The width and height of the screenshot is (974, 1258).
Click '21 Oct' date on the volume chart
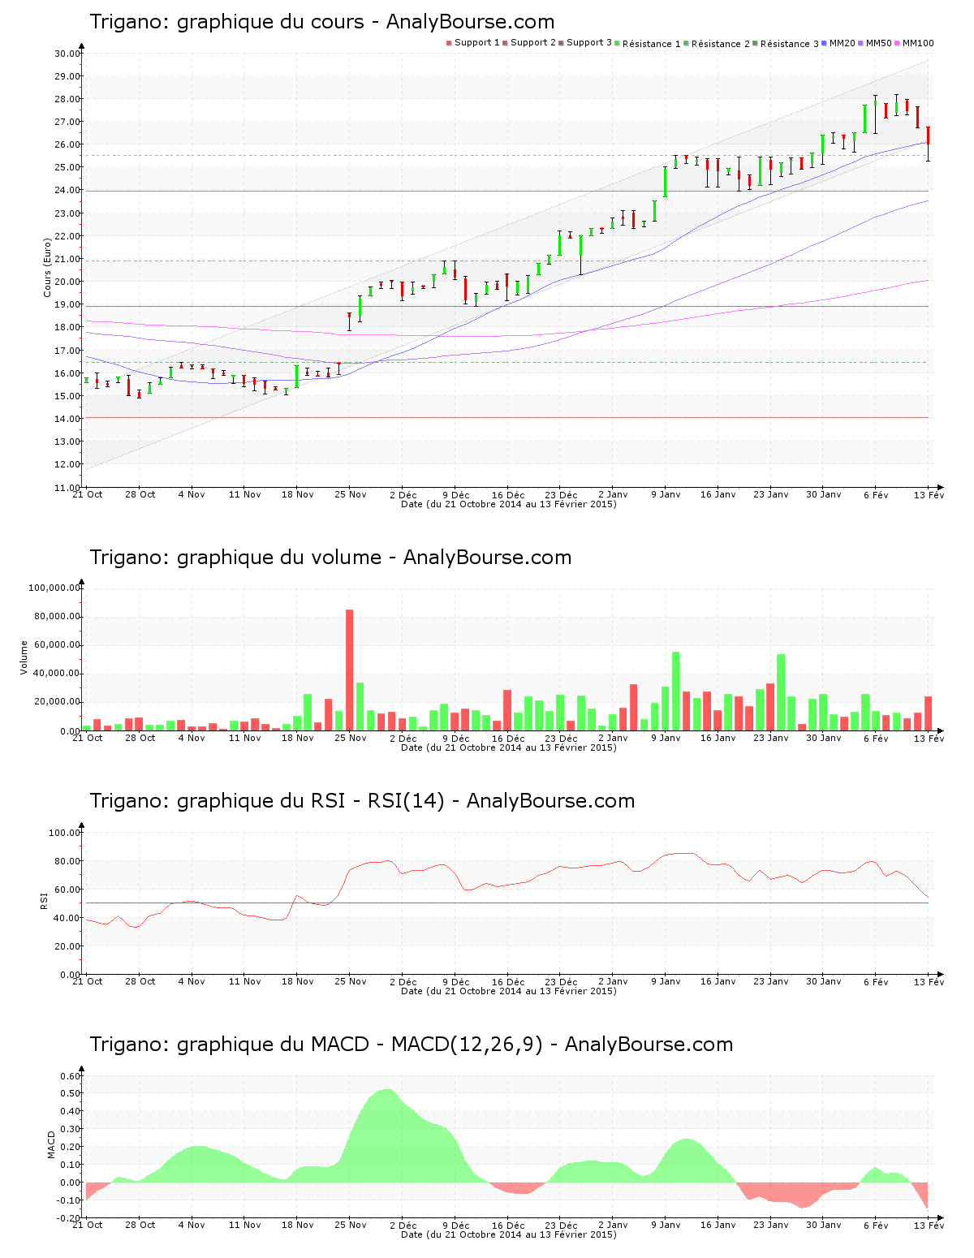88,739
